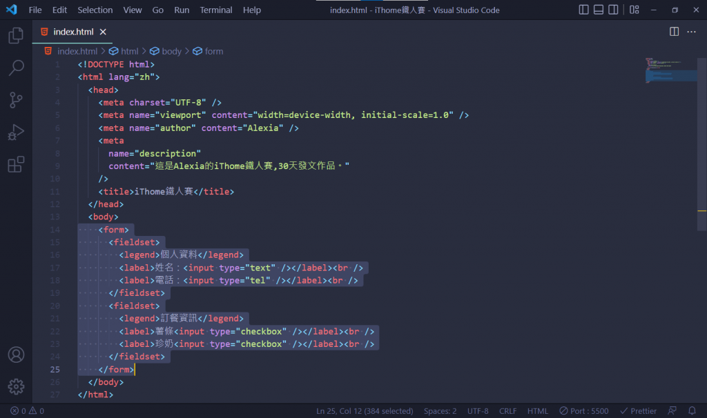The height and width of the screenshot is (418, 707).
Task: Click the VS Code logo icon
Action: (12, 10)
